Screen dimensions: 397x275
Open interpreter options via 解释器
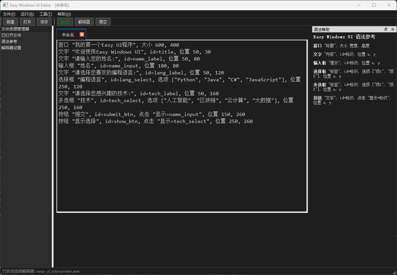pos(84,21)
